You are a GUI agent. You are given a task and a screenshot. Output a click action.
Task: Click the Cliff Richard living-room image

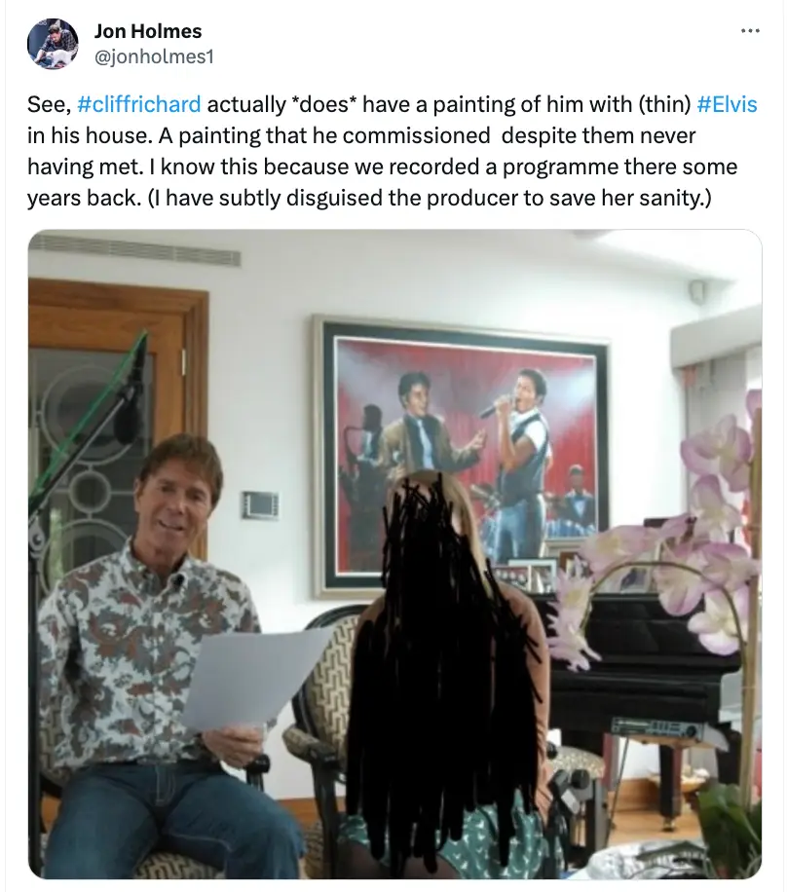tap(393, 555)
